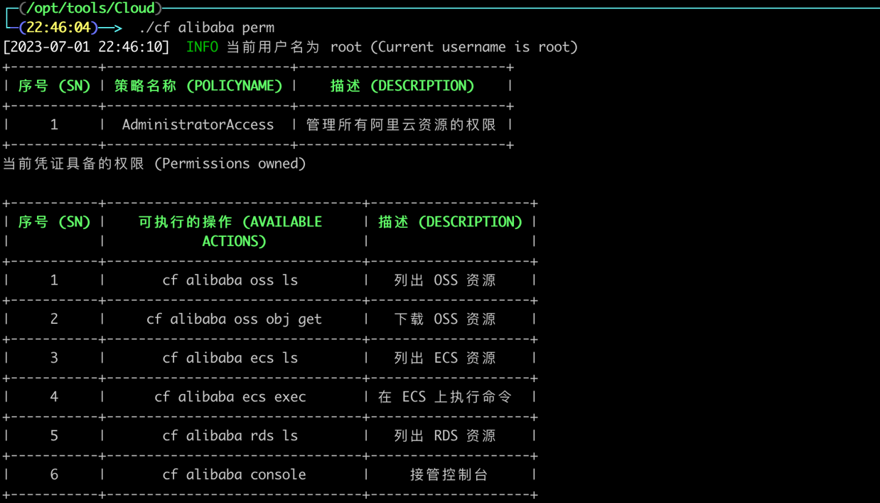Click the 在 ECS 上执行命令 description
Image resolution: width=880 pixels, height=503 pixels.
point(445,397)
